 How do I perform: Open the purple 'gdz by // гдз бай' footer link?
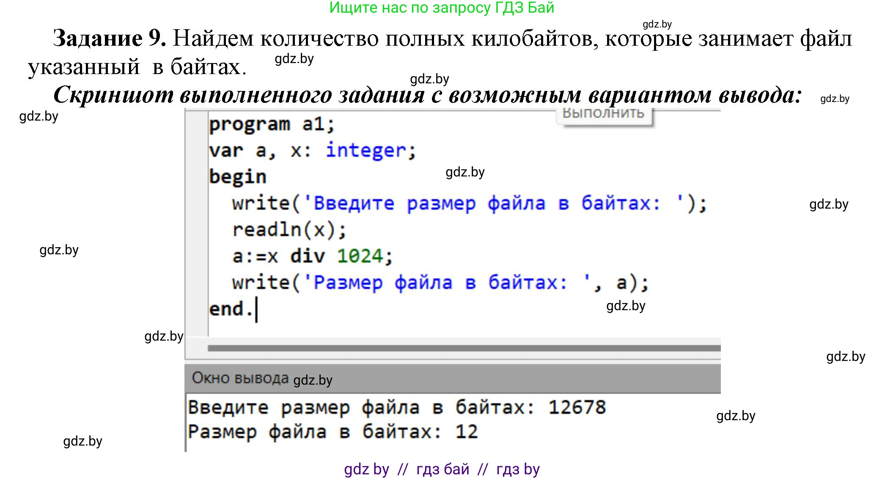(x=442, y=469)
